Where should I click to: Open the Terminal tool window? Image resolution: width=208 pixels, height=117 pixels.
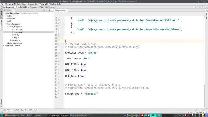33,110
